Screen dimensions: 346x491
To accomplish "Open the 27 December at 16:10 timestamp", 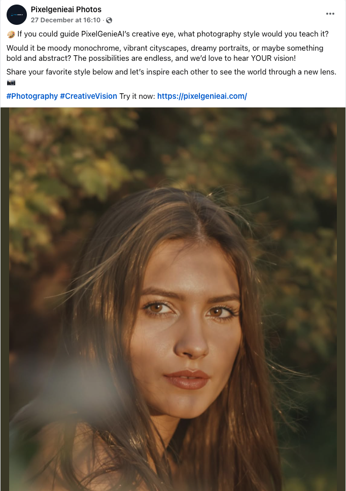I will click(65, 20).
